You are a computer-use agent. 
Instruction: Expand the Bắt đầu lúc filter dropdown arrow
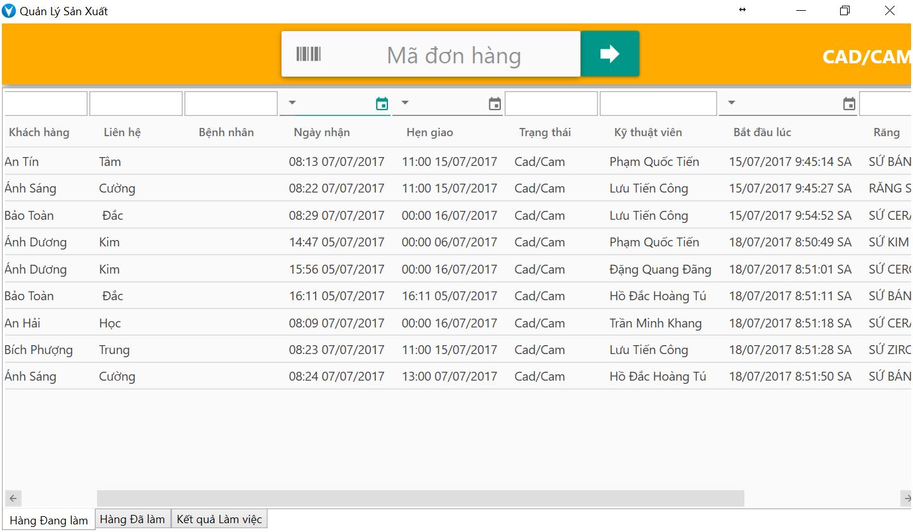(732, 103)
